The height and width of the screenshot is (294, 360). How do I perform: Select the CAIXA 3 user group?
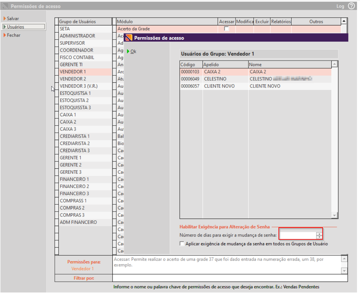coord(85,129)
